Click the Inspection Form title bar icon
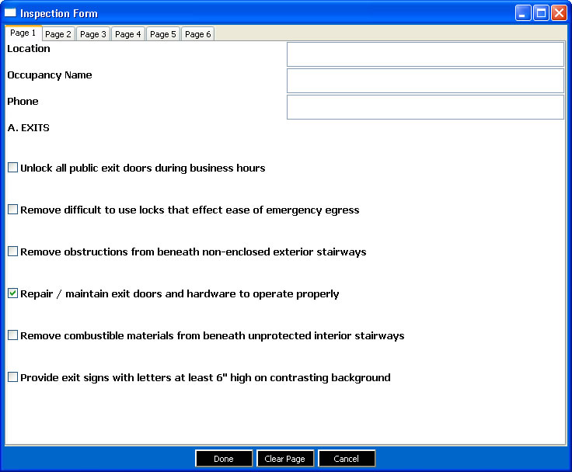This screenshot has height=472, width=572. 10,12
